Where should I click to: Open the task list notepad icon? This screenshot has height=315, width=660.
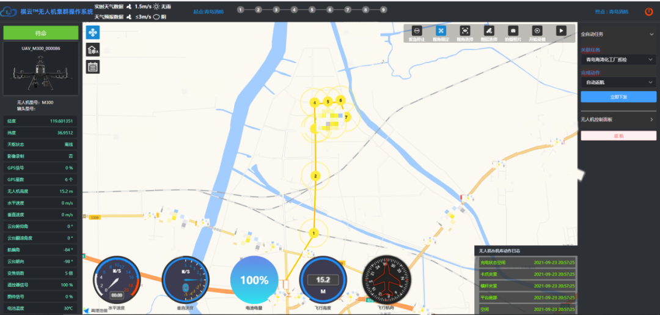tap(93, 67)
